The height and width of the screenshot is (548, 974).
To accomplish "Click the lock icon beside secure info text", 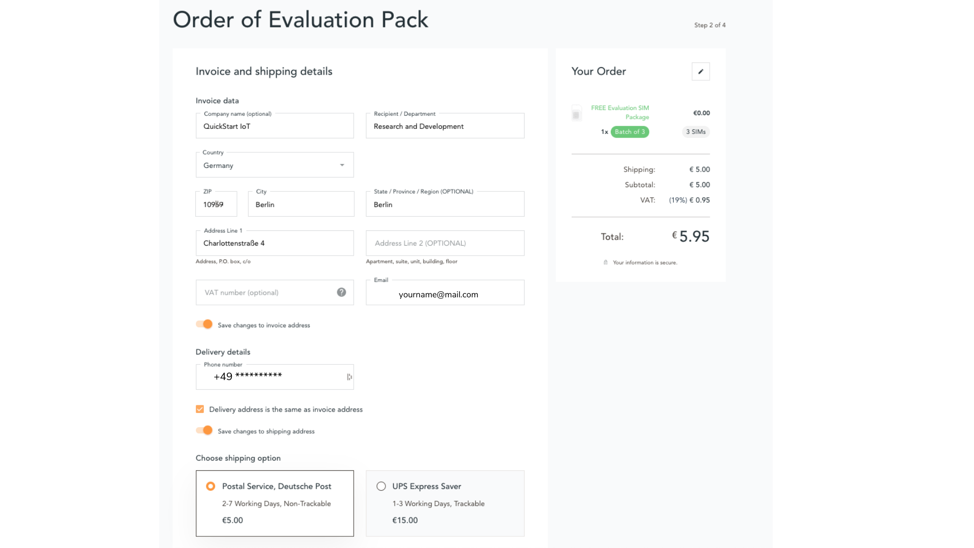I will 605,262.
